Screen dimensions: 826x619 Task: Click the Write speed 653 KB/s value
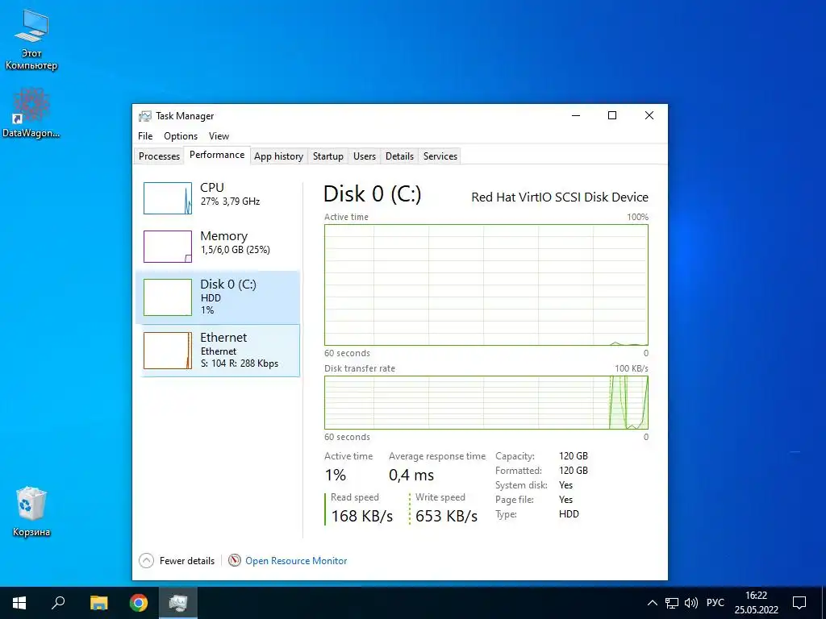[x=447, y=516]
